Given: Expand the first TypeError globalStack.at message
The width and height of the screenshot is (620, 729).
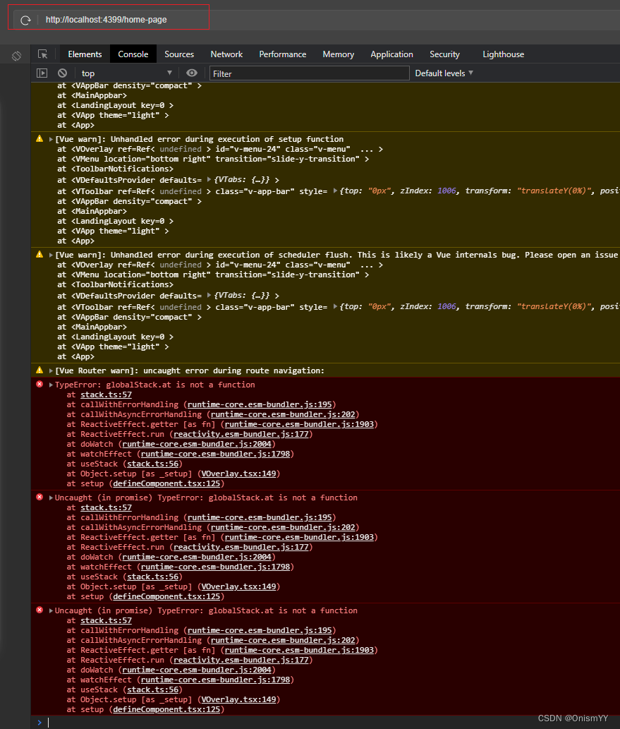Looking at the screenshot, I should click(51, 385).
